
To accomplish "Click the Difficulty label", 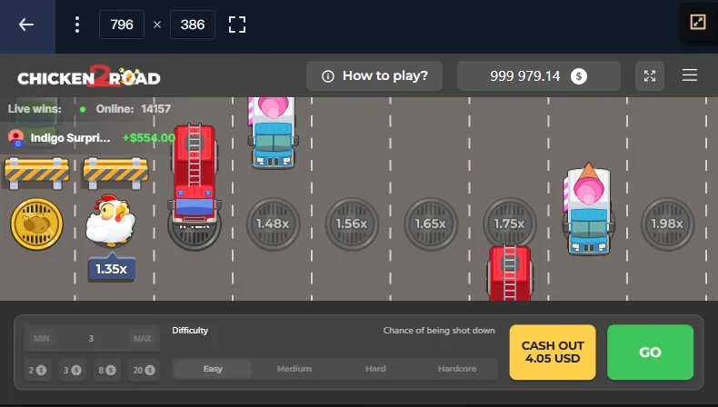I will pyautogui.click(x=190, y=331).
